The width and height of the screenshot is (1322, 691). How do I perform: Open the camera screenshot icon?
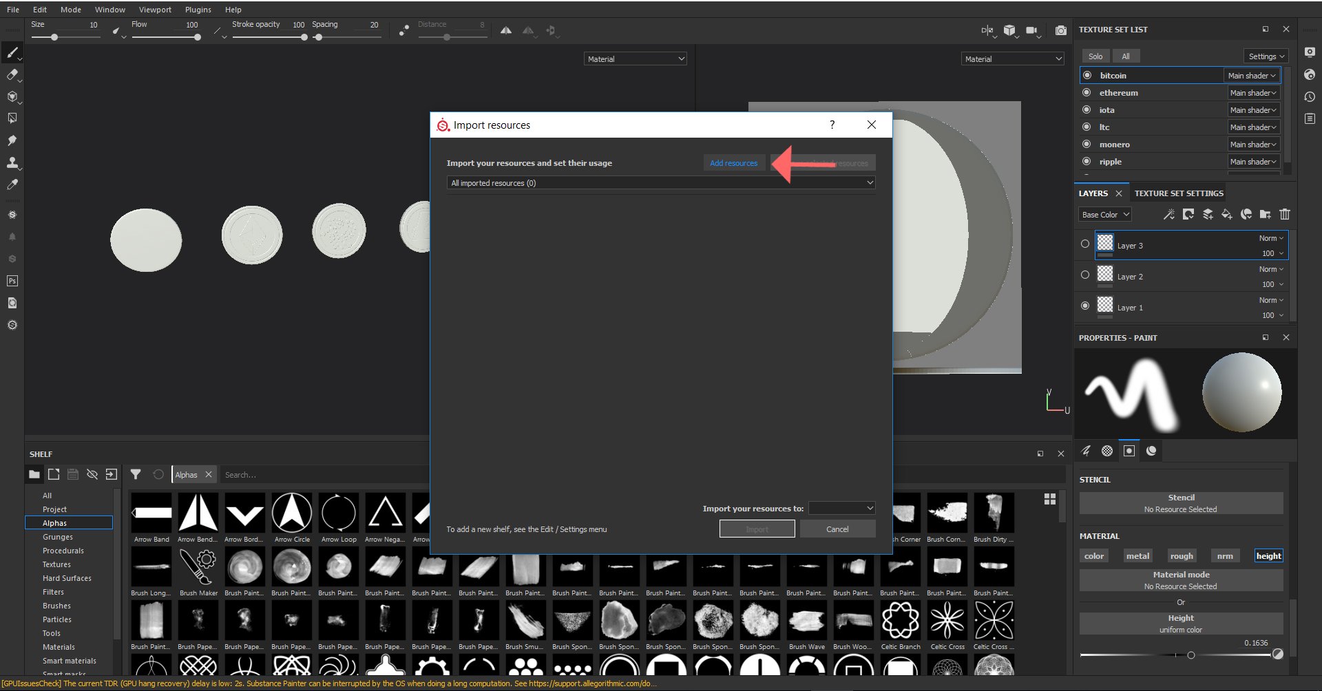[1061, 30]
